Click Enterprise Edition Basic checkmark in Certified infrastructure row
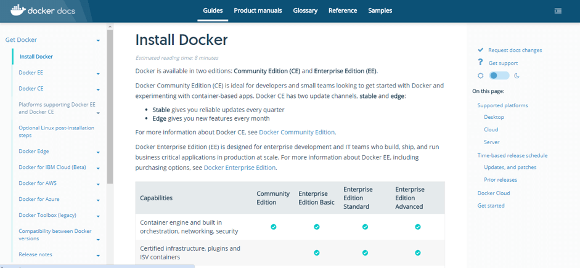Viewport: 580px width, 268px height. [317, 253]
